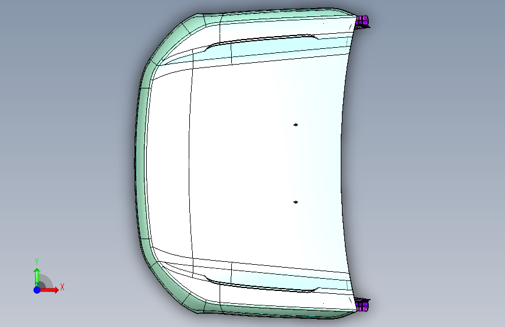The width and height of the screenshot is (505, 327).
Task: Select the lower small hole on the hood
Action: 296,202
